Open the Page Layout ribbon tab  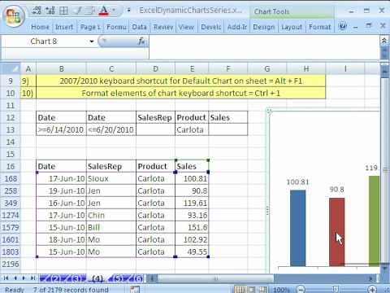[x=90, y=27]
